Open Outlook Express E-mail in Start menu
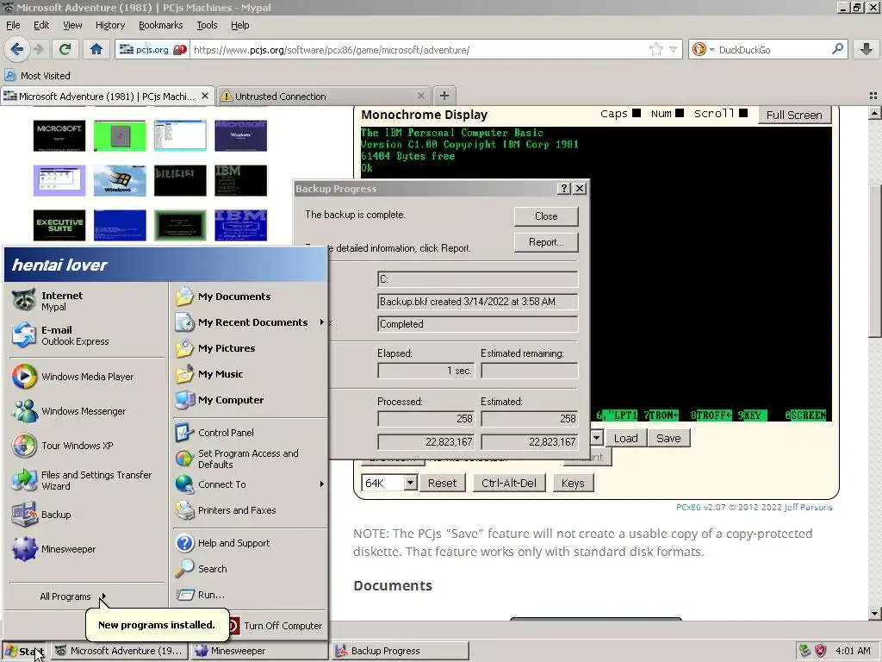882x662 pixels. tap(87, 335)
